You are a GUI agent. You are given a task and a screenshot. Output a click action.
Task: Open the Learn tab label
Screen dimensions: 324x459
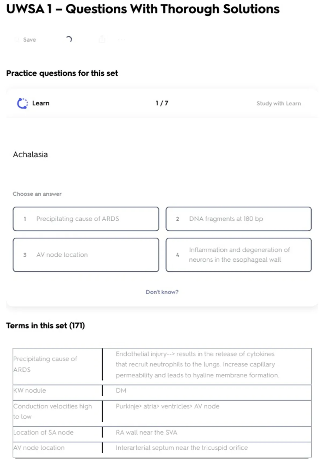tap(41, 103)
